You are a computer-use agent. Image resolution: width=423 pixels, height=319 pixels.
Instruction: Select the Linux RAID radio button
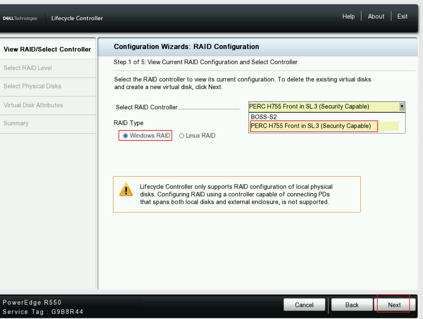click(181, 136)
